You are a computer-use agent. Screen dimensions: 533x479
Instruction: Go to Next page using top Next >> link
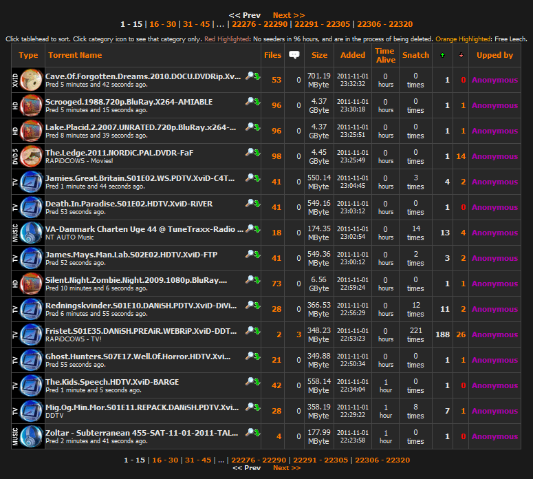click(289, 15)
